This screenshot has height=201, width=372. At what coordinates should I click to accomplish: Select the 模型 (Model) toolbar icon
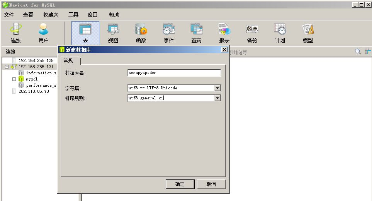(307, 33)
